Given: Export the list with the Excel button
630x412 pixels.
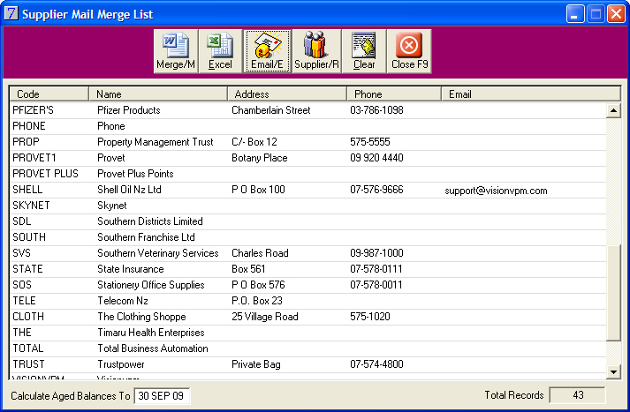Looking at the screenshot, I should [220, 51].
